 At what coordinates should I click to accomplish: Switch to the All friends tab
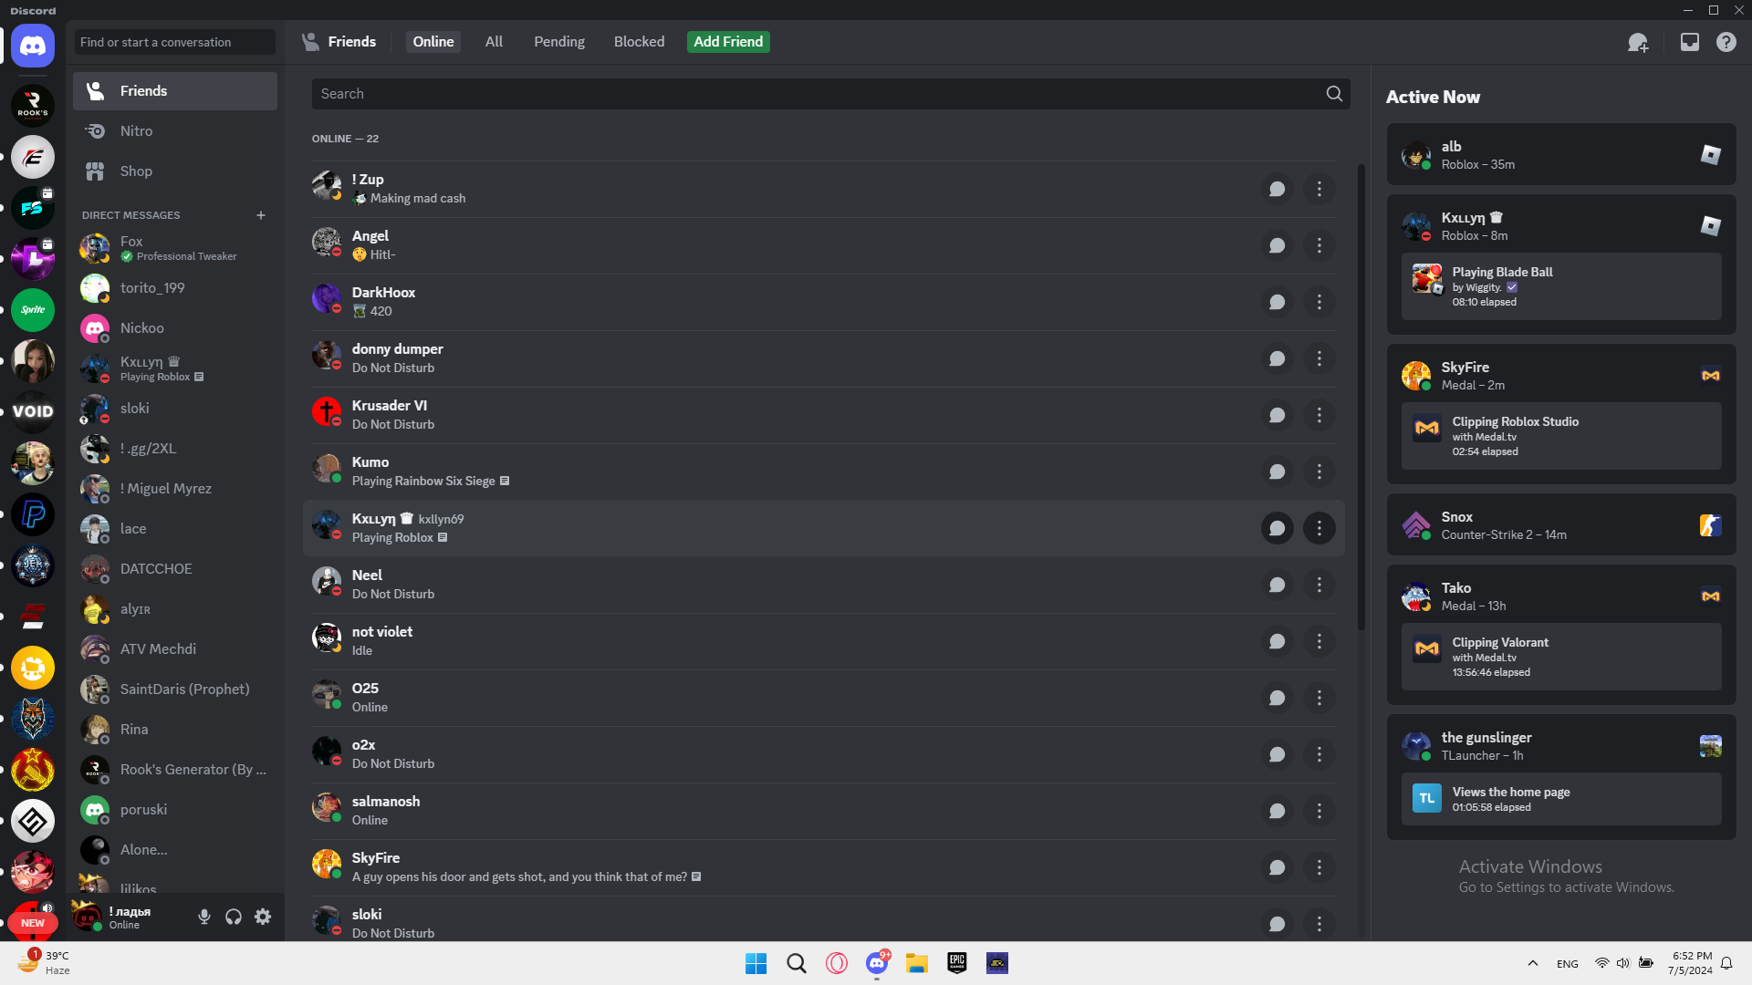coord(494,42)
